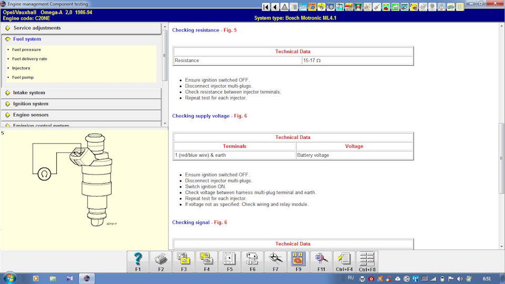Click the F4 image toolbar button
Viewport: 505px width, 284px height.
[206, 262]
